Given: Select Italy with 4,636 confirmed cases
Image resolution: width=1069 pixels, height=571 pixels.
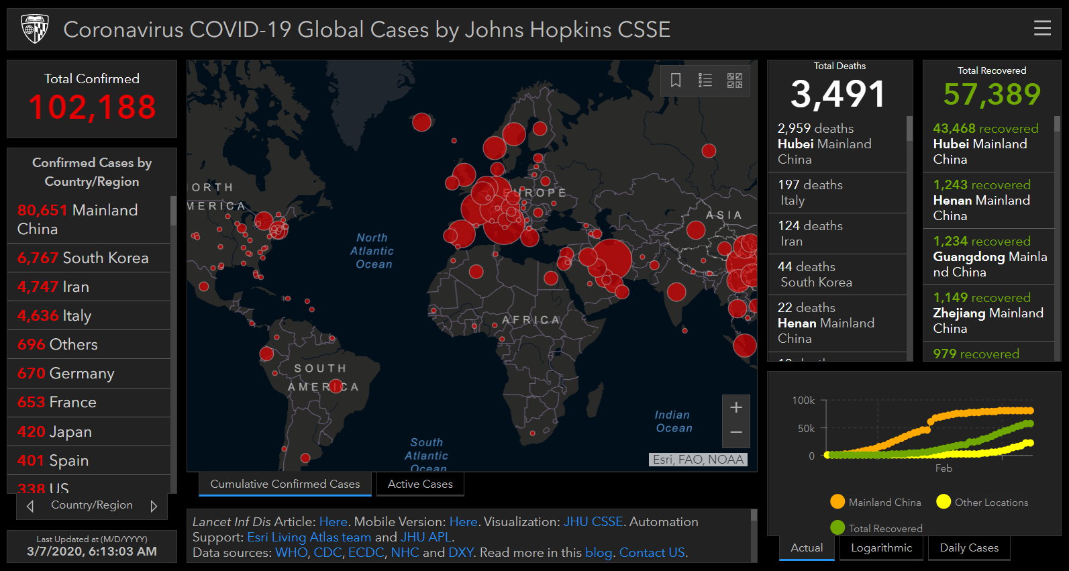Looking at the screenshot, I should coord(89,315).
